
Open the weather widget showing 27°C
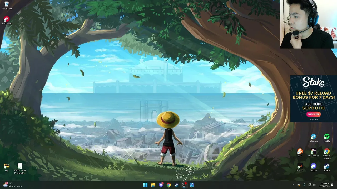coord(13,185)
